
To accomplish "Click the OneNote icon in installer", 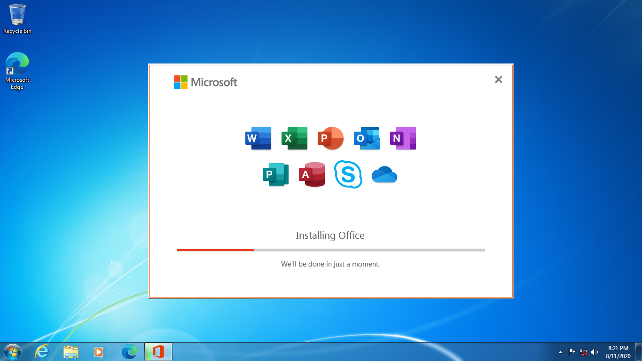I will click(x=403, y=138).
